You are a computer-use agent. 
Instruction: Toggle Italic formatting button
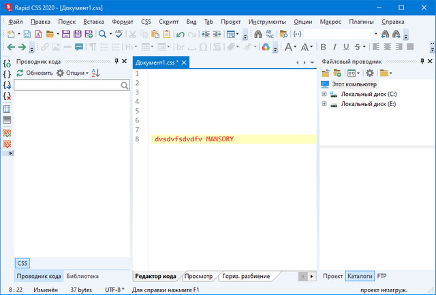pyautogui.click(x=334, y=47)
